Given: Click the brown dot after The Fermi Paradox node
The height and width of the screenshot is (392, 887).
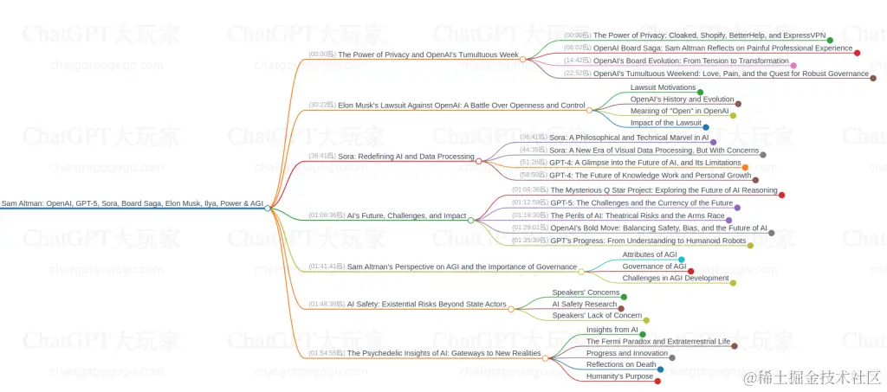Looking at the screenshot, I should click(735, 346).
